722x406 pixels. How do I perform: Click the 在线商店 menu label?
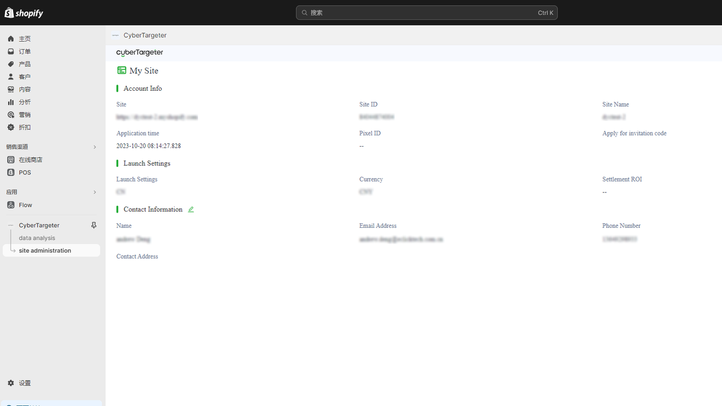pyautogui.click(x=30, y=160)
